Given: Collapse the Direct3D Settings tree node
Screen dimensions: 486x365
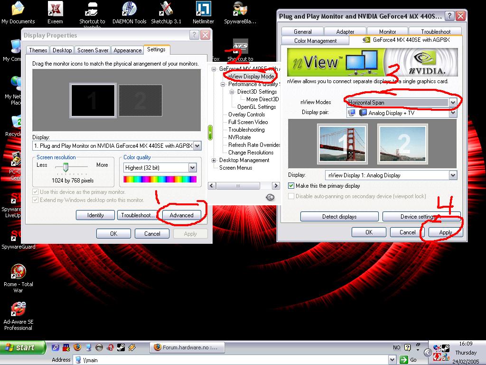Looking at the screenshot, I should [x=232, y=92].
